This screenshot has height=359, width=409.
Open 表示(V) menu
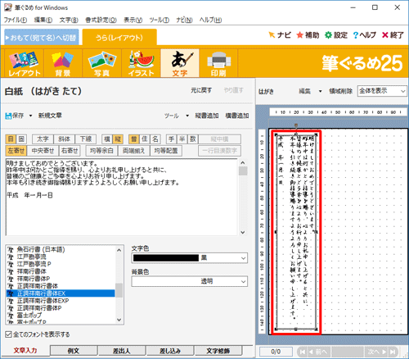[133, 20]
